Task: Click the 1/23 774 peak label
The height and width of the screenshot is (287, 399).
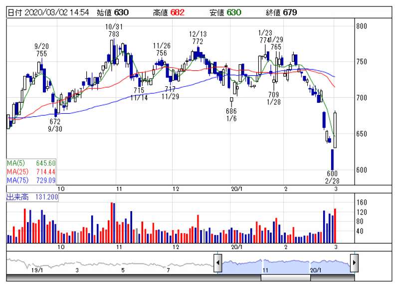Action: pyautogui.click(x=265, y=36)
